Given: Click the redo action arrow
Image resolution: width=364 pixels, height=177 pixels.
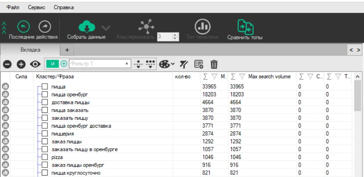Looking at the screenshot, I should (45, 26).
